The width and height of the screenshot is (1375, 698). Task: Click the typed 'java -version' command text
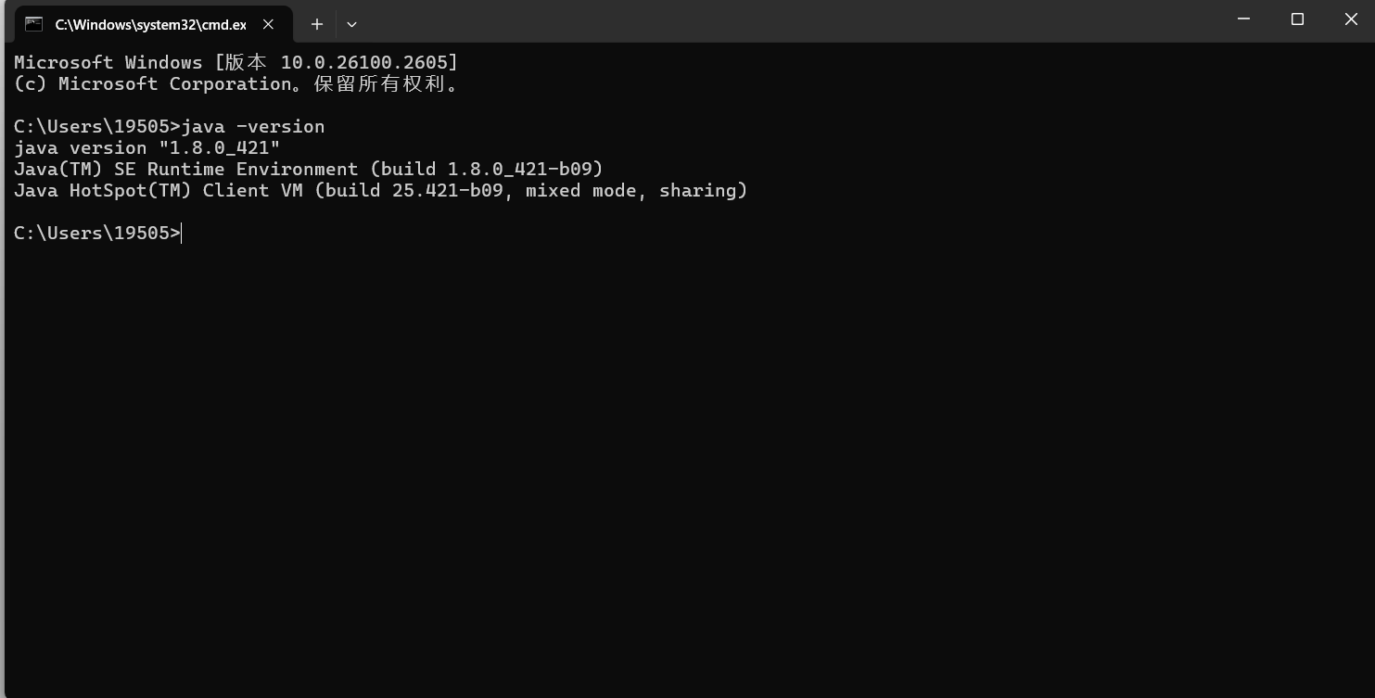click(x=253, y=126)
